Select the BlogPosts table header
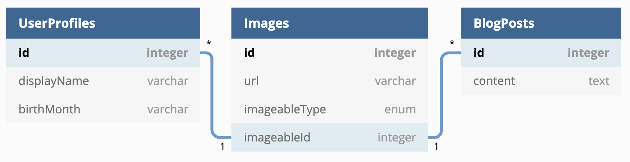Viewport: 630px width, 162px height. point(541,23)
